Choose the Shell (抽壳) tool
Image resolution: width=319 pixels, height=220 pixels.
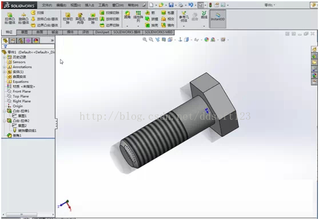pos(151,25)
